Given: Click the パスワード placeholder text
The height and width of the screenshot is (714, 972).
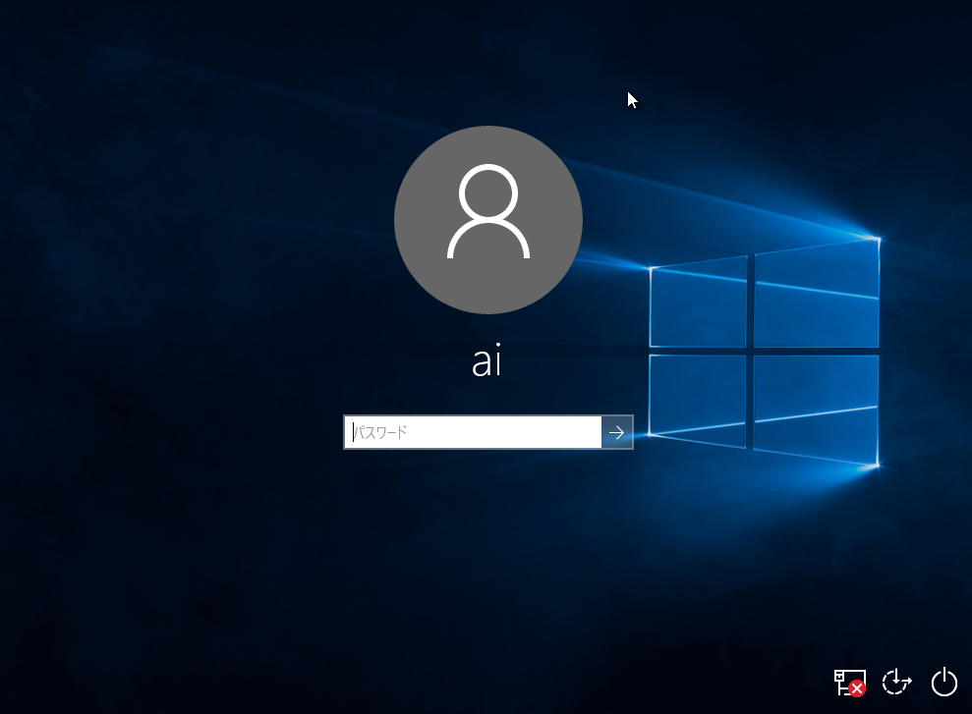Looking at the screenshot, I should tap(380, 432).
